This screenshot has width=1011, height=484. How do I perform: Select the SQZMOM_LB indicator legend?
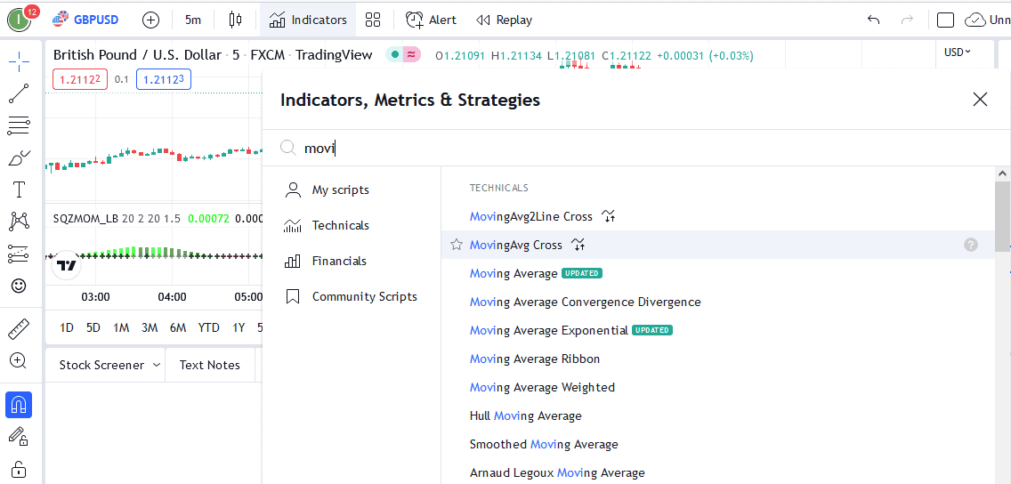click(85, 219)
